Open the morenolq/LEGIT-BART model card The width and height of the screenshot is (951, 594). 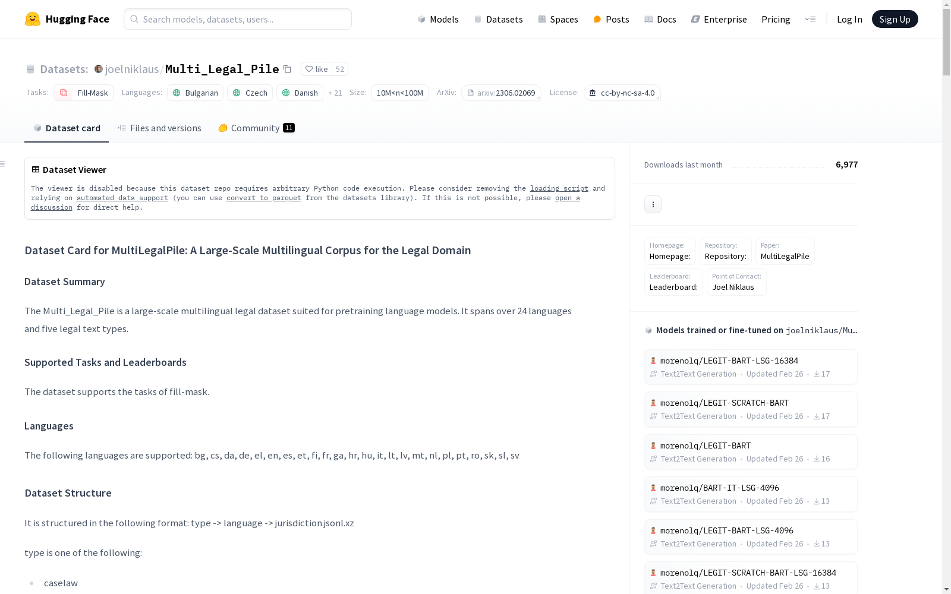click(751, 452)
